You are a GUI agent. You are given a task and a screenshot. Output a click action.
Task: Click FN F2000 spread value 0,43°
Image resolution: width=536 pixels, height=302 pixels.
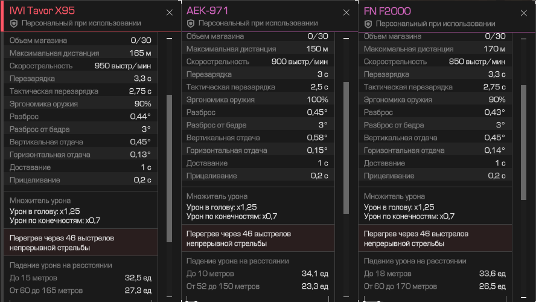[x=494, y=112]
